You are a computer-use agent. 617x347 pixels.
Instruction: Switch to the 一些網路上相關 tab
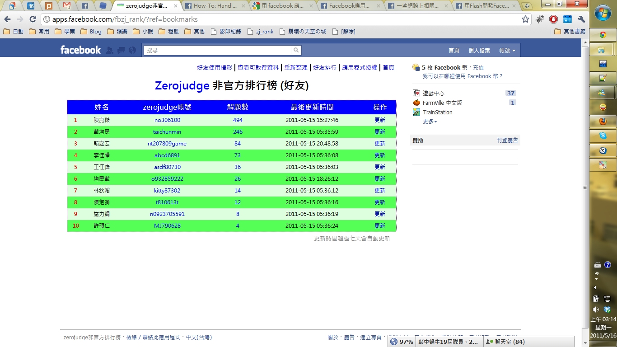pos(418,6)
